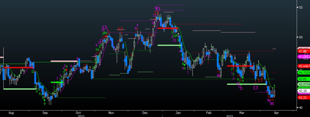Click the Sep label on time axis
The width and height of the screenshot is (310, 117).
point(45,113)
